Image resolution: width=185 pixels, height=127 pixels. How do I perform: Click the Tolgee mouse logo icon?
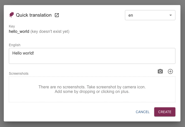tap(12, 15)
